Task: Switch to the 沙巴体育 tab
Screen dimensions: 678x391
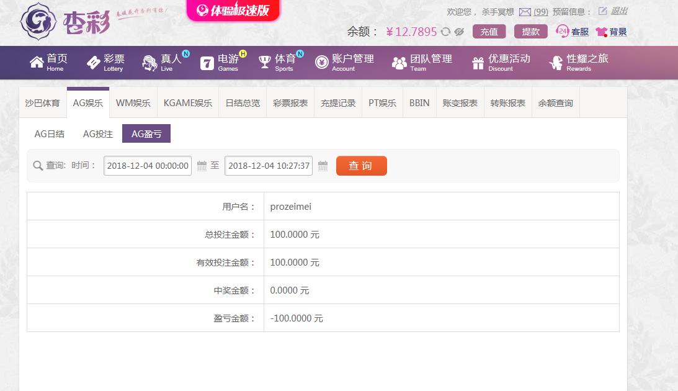Action: coord(42,103)
